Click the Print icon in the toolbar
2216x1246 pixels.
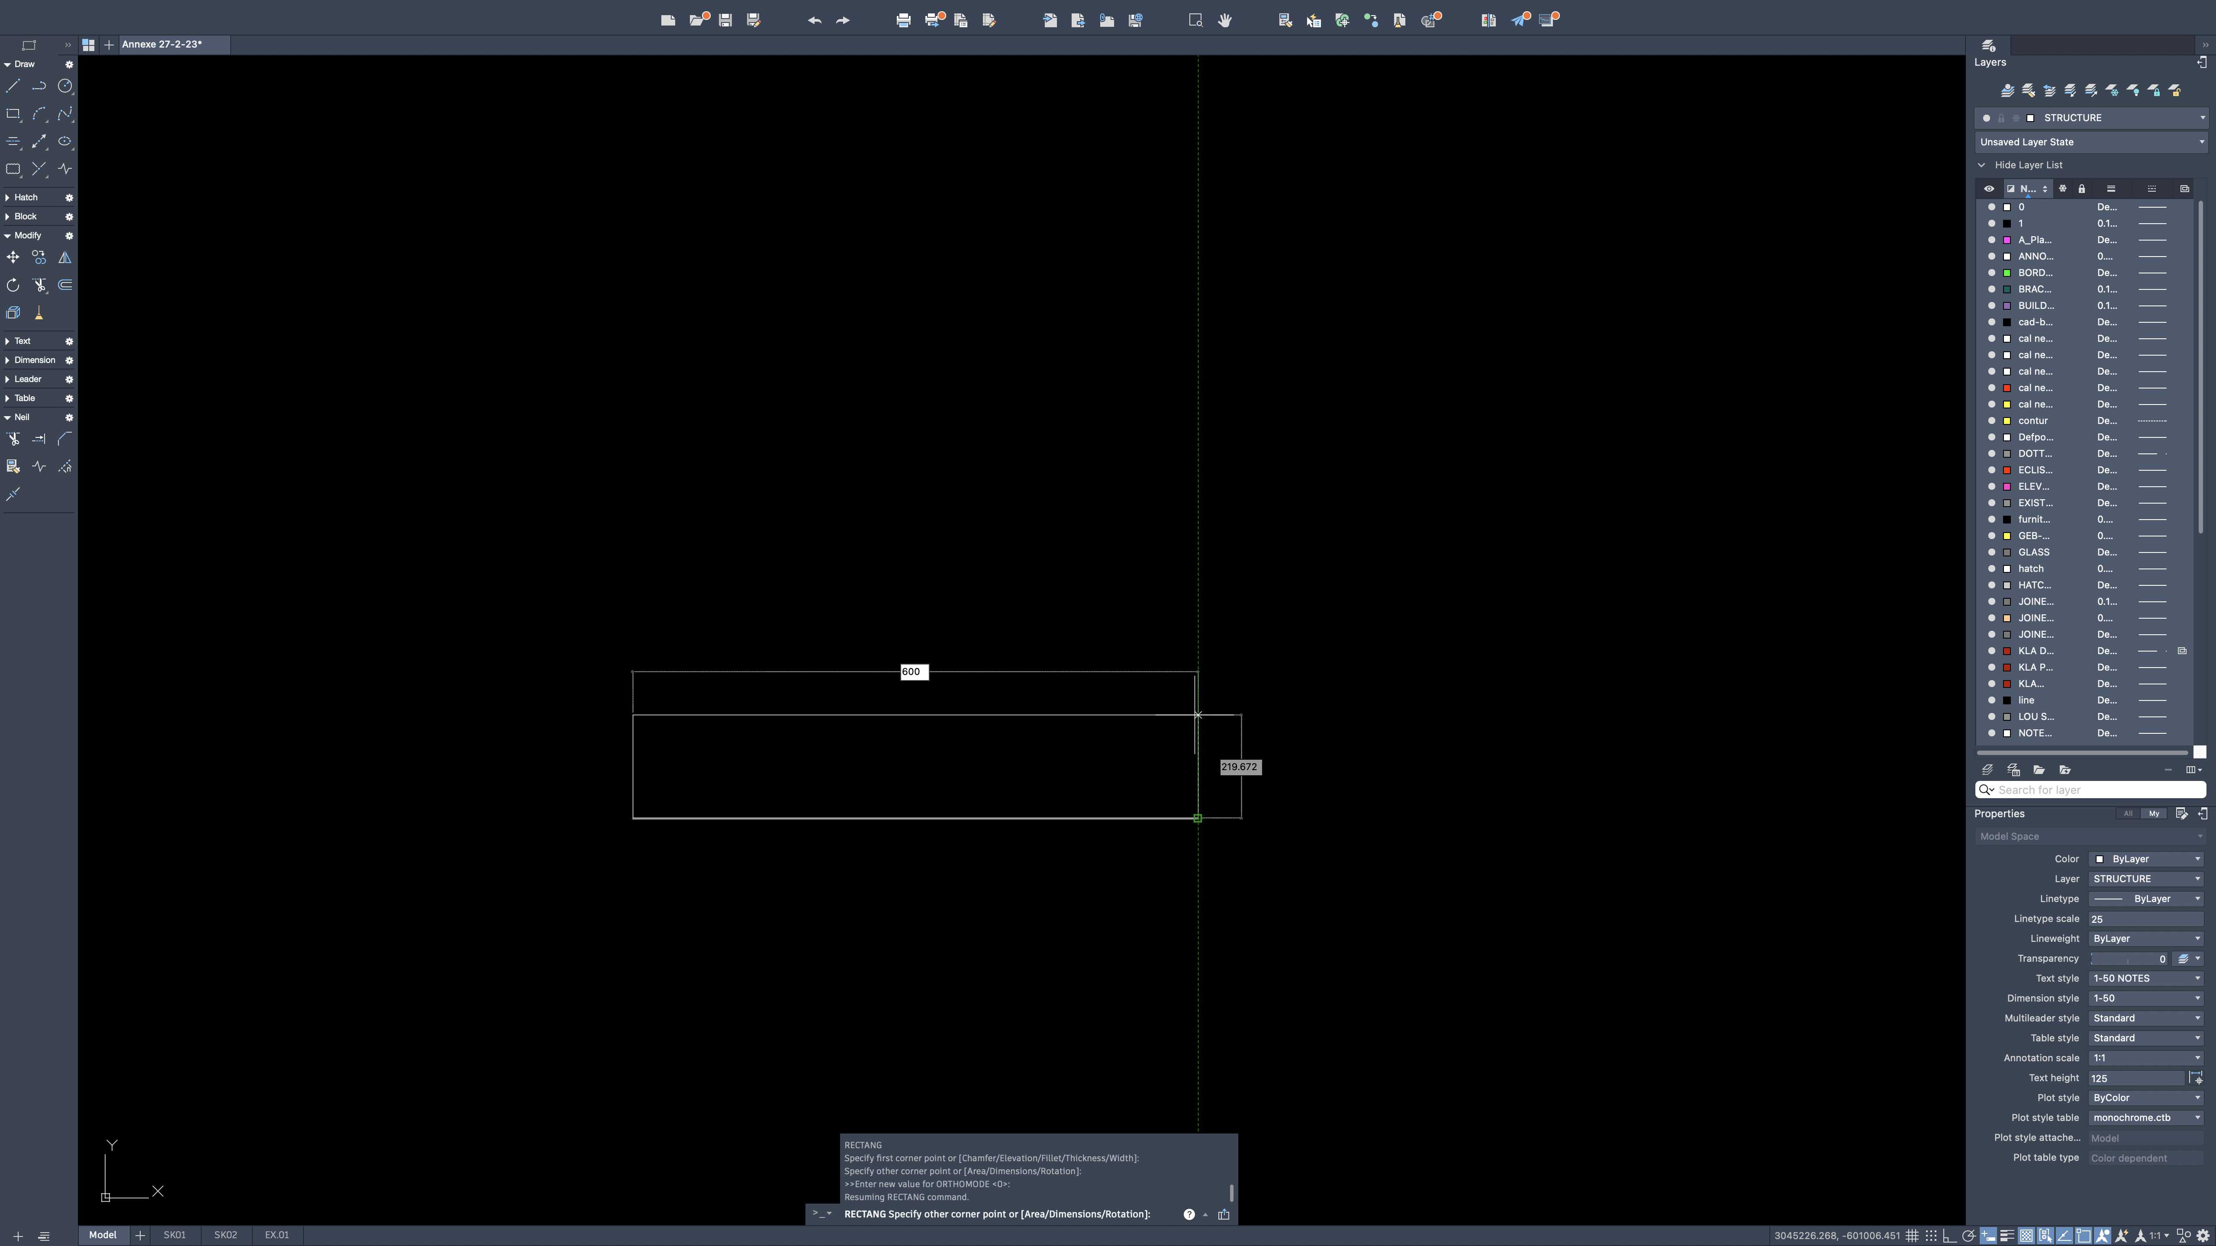pyautogui.click(x=903, y=20)
